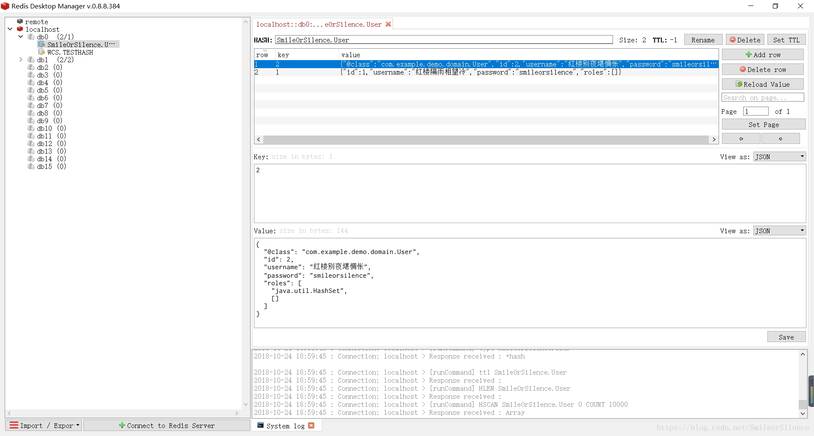Go to next page with right arrow button

point(781,138)
